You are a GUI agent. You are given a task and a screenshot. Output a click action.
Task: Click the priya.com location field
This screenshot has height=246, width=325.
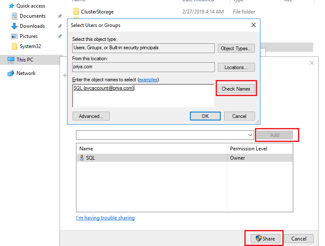tap(143, 67)
